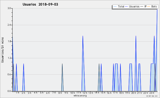Click the 'CC BY-SA 3.0' license text
The image size is (160, 98).
coord(152,96)
